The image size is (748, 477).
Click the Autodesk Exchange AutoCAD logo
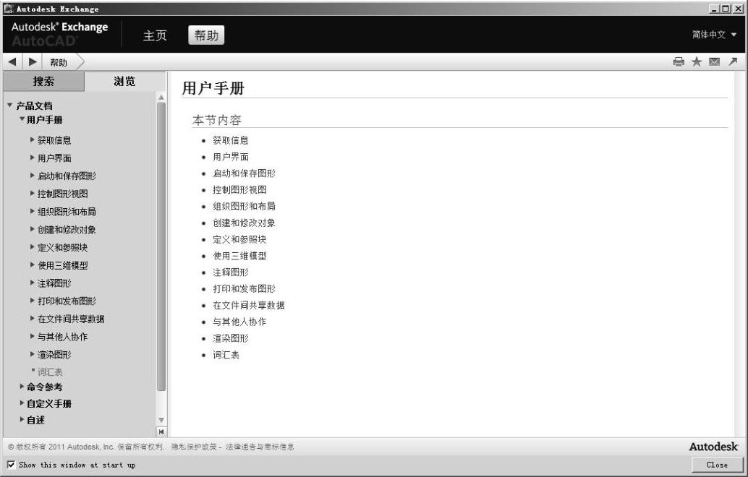click(x=59, y=34)
